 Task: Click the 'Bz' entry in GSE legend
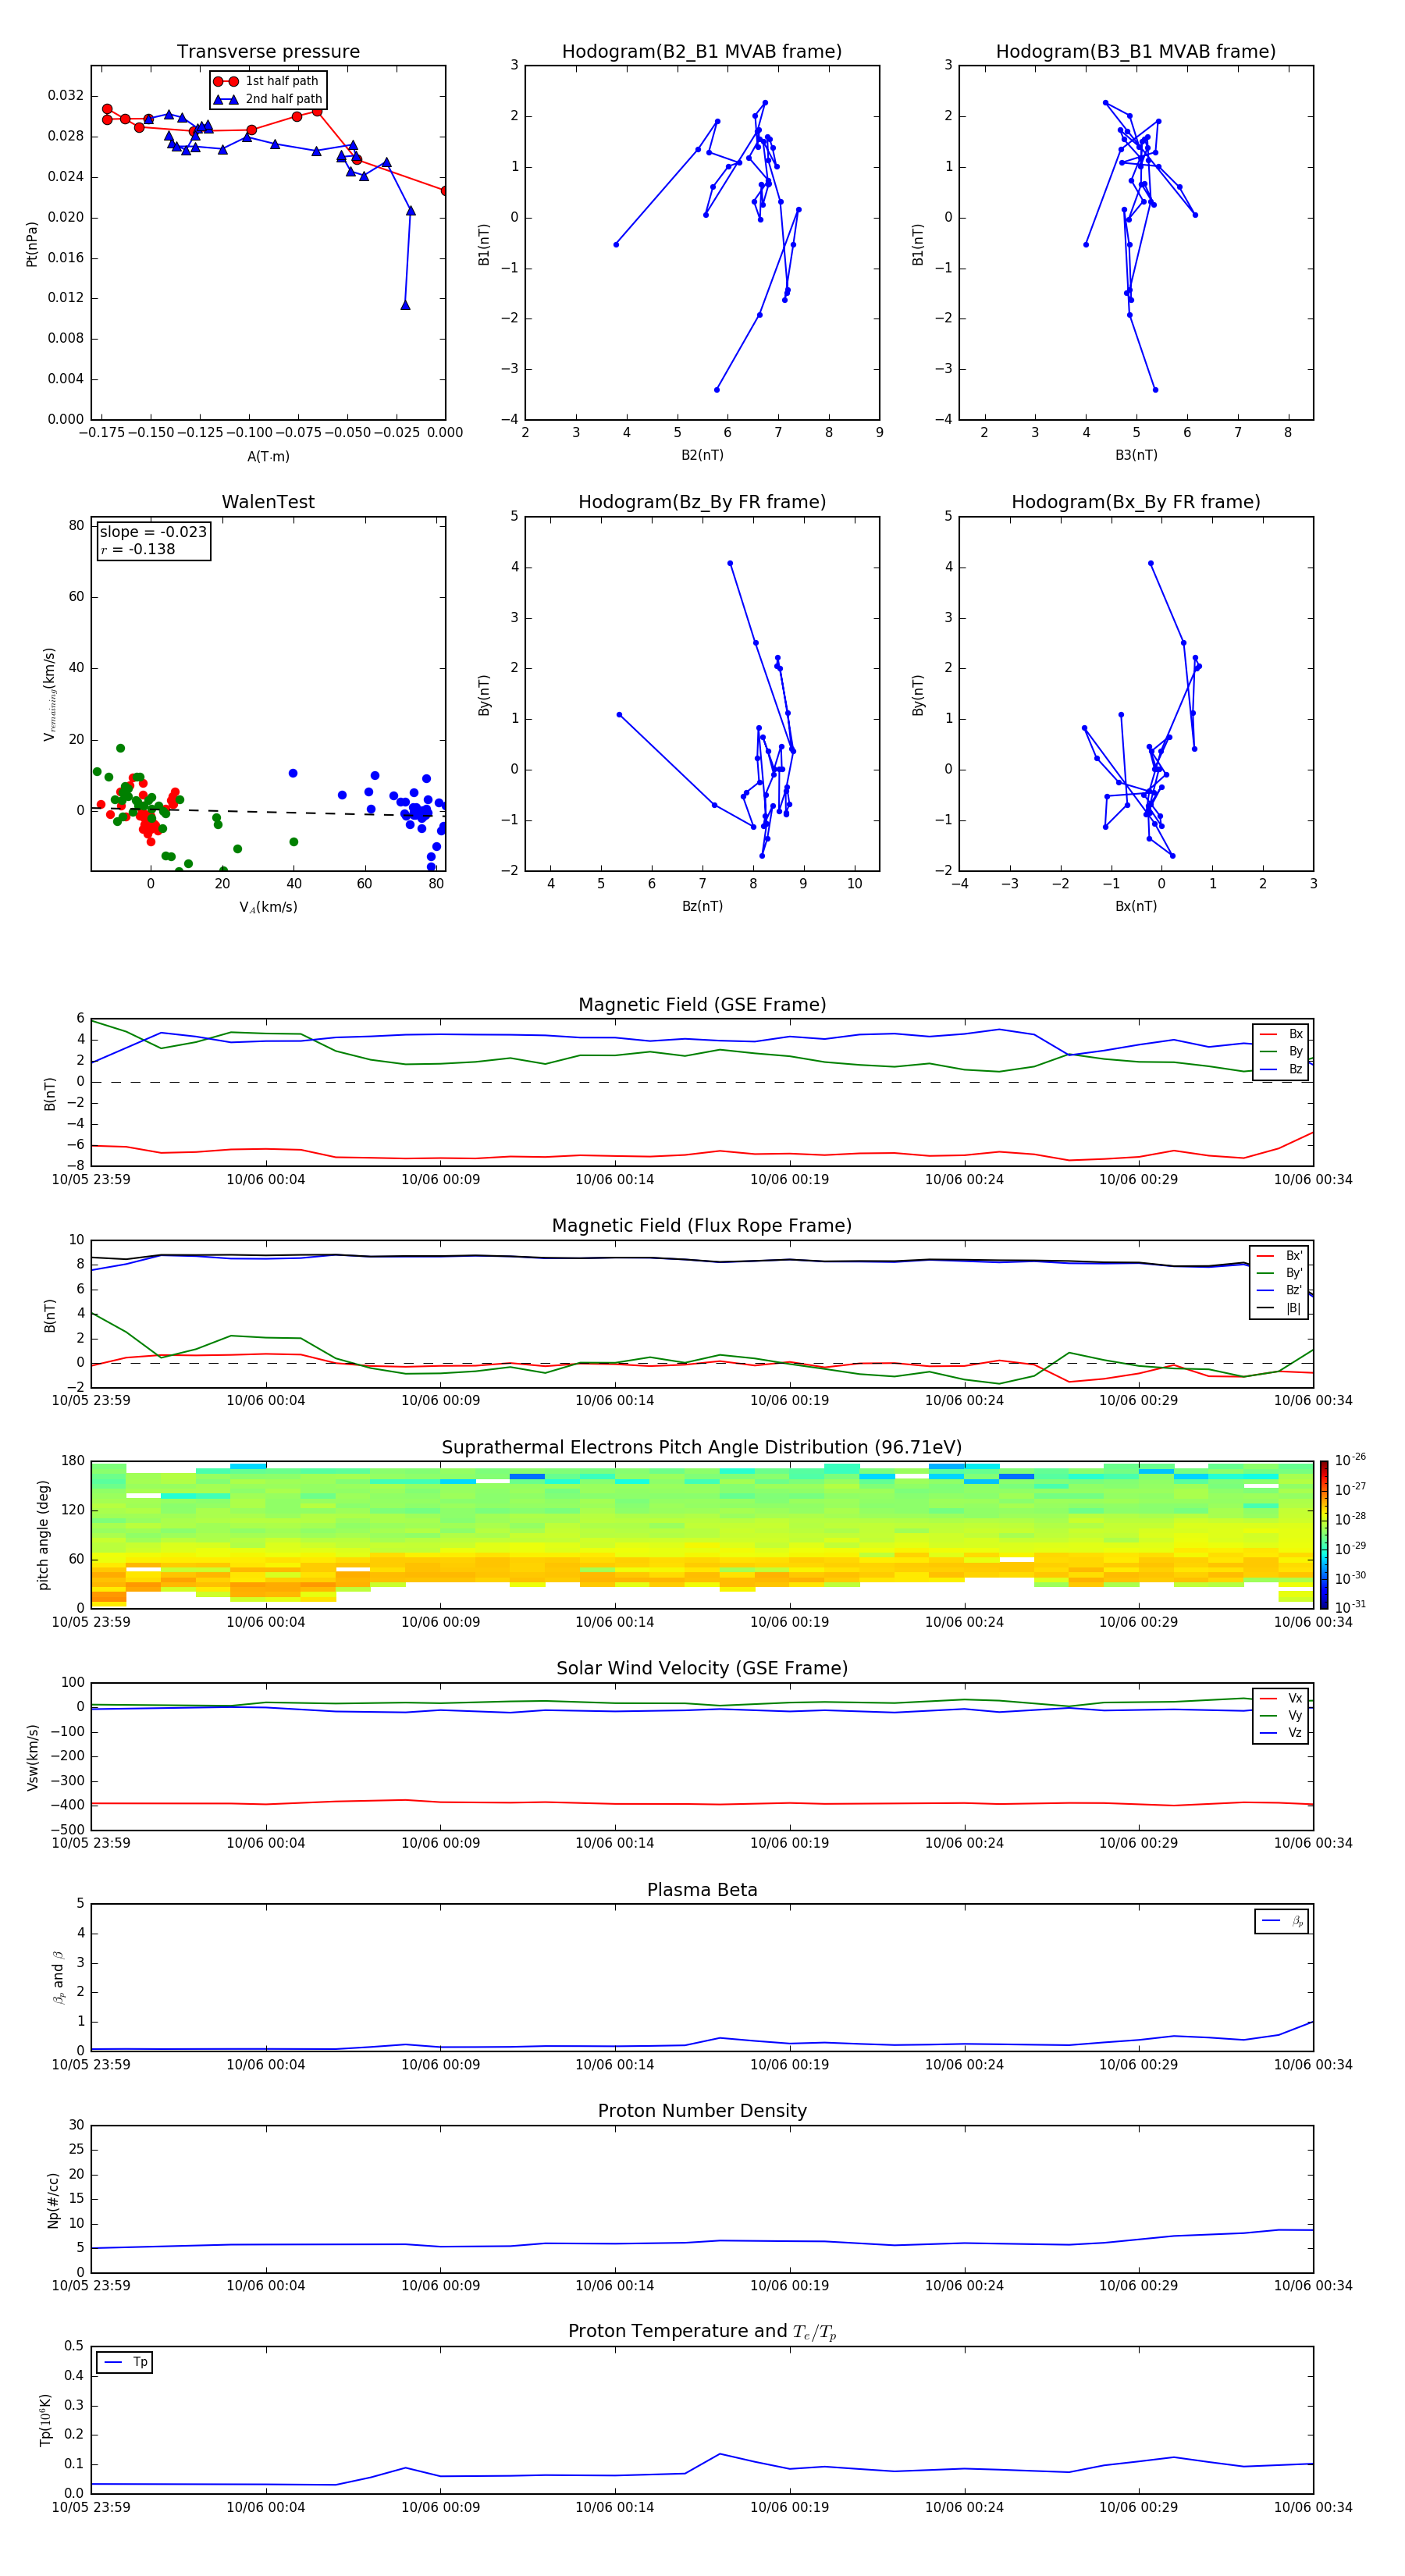coord(1281,1070)
